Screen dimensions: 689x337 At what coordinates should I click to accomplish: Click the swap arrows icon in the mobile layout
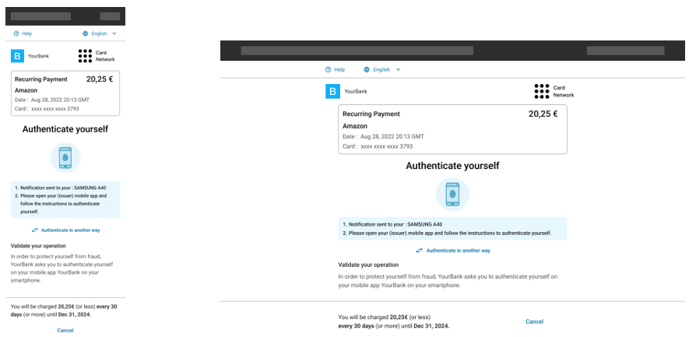[x=35, y=230]
